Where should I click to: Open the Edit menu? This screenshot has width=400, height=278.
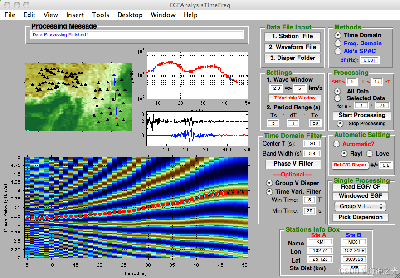click(x=29, y=15)
